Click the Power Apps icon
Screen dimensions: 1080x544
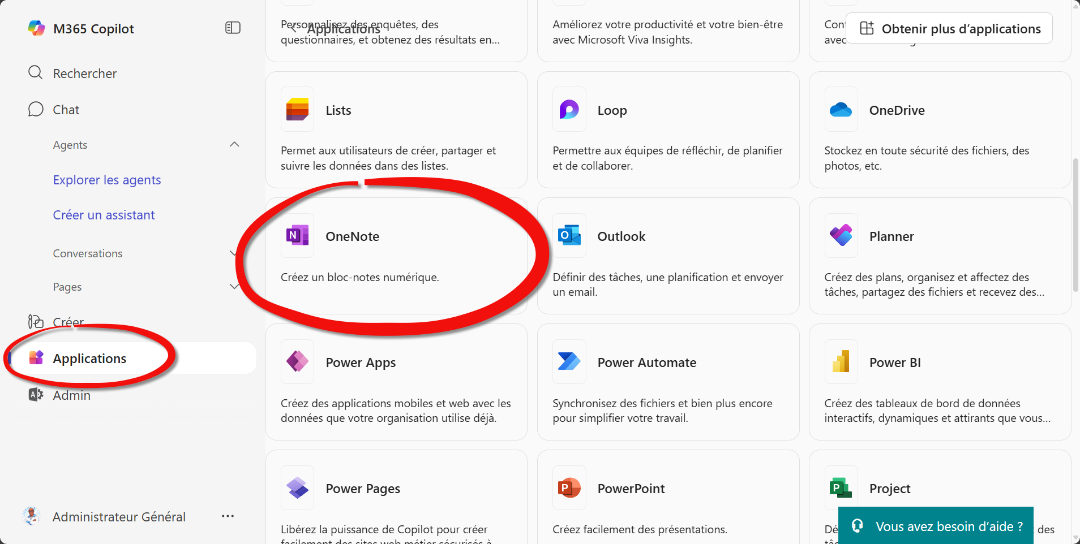click(x=297, y=361)
